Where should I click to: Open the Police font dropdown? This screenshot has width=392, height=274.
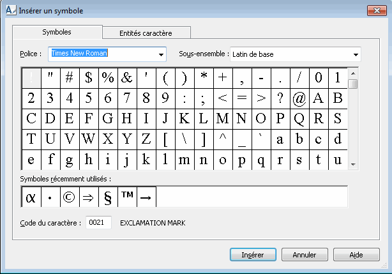pyautogui.click(x=161, y=54)
